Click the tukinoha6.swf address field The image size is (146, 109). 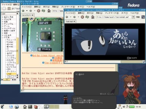tap(114, 17)
